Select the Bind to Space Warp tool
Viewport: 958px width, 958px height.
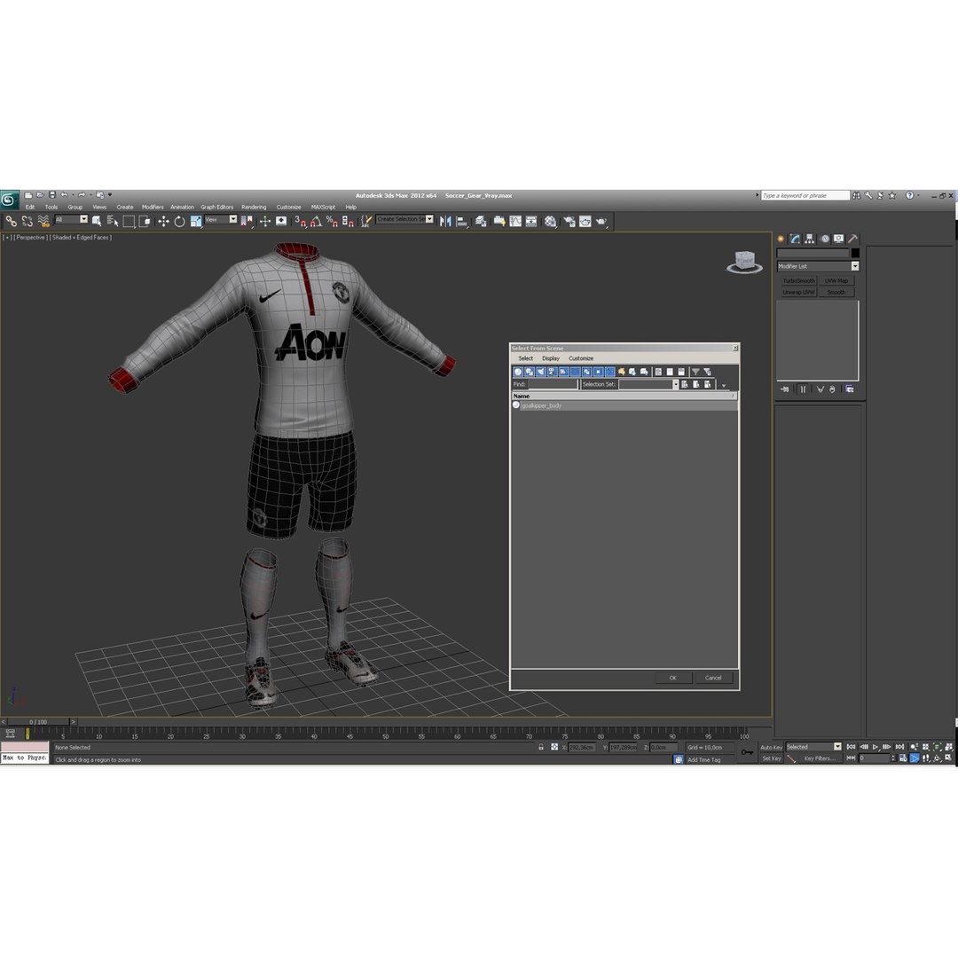point(43,221)
